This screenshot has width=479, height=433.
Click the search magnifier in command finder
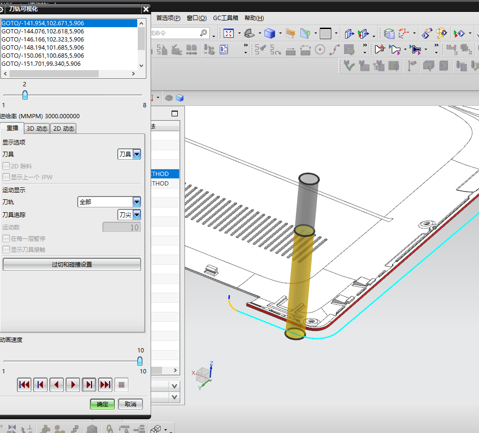click(x=204, y=33)
